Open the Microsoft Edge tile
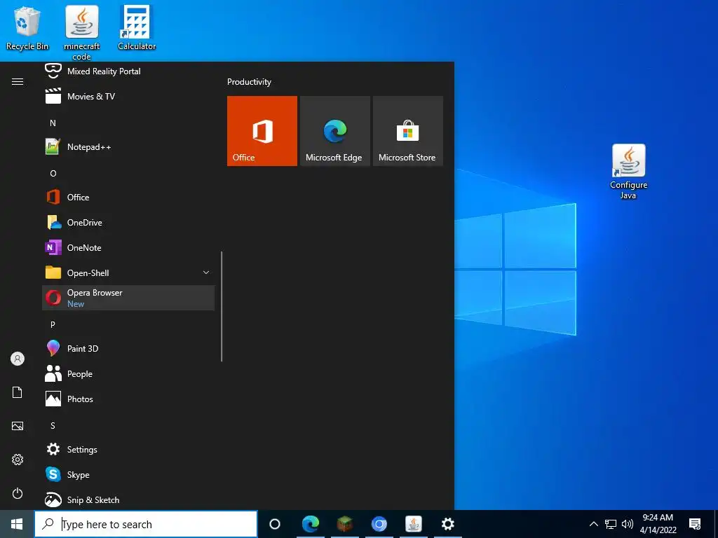The height and width of the screenshot is (538, 718). [x=334, y=131]
